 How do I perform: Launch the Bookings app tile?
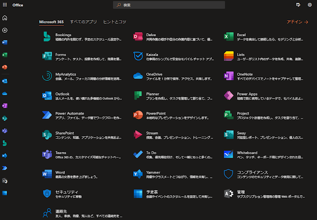point(82,37)
